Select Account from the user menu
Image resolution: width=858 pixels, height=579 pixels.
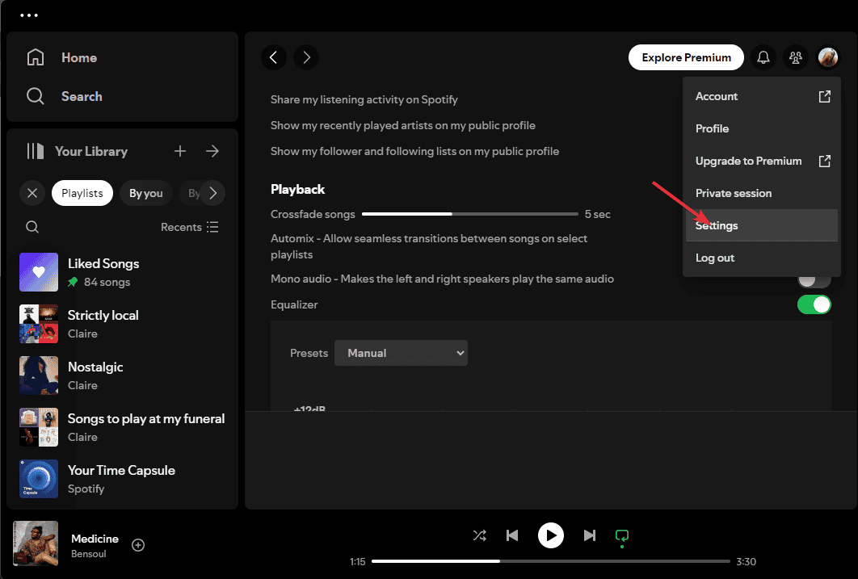762,96
